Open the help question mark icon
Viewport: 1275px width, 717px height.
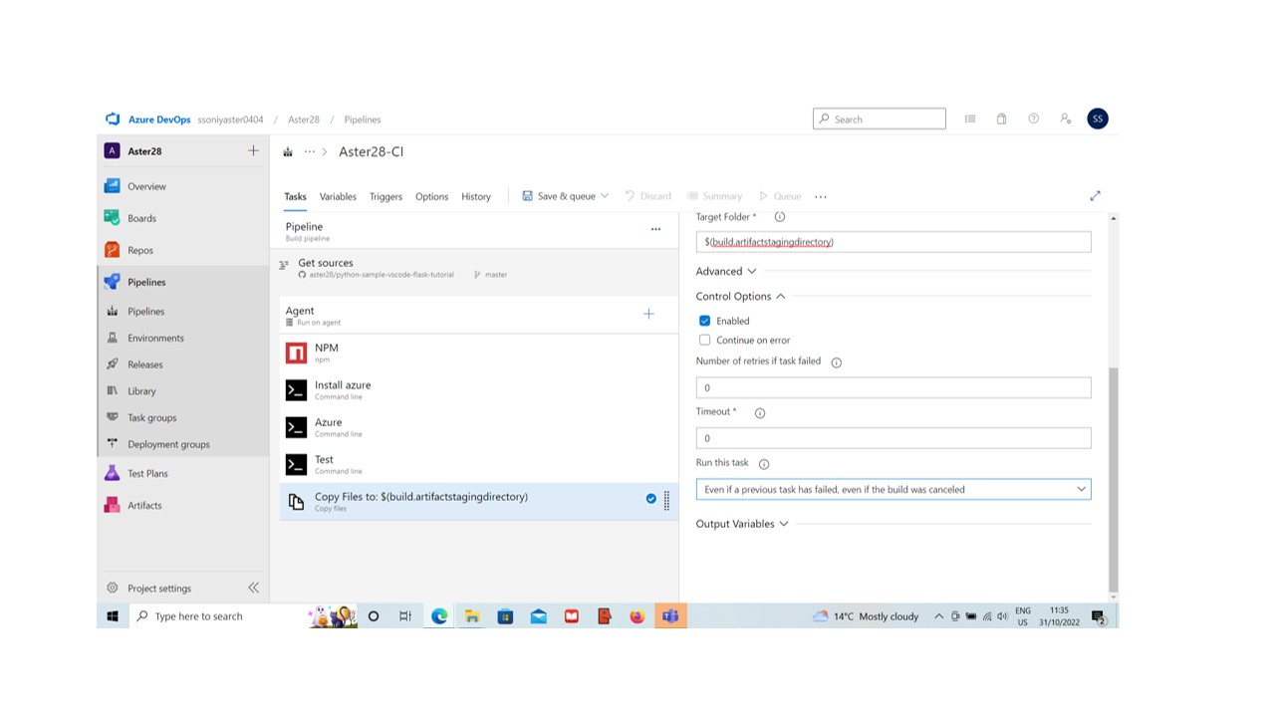(x=1033, y=119)
